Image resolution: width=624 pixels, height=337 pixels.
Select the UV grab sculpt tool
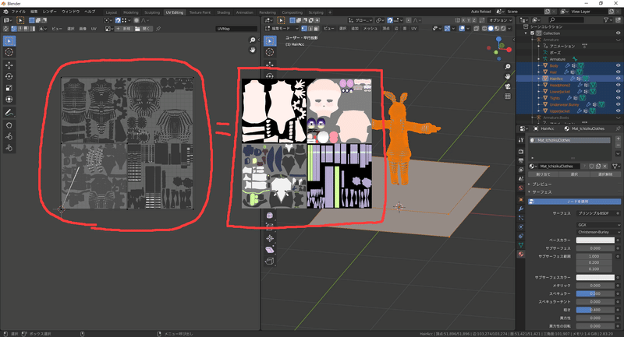click(x=9, y=125)
